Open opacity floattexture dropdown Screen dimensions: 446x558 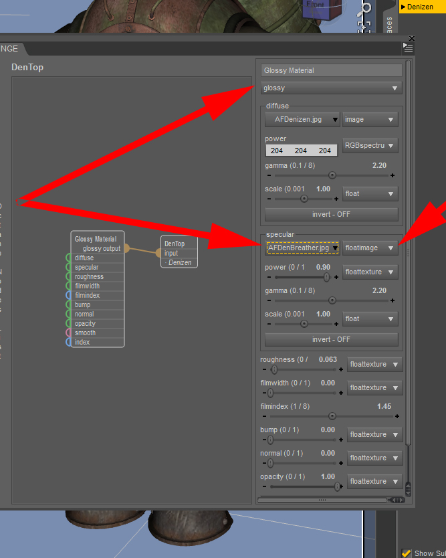(x=375, y=481)
